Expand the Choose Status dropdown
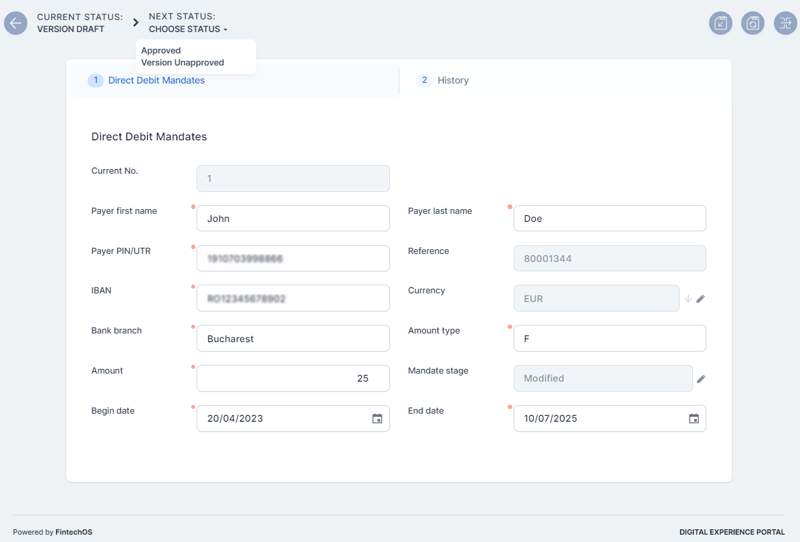This screenshot has width=800, height=542. click(188, 29)
